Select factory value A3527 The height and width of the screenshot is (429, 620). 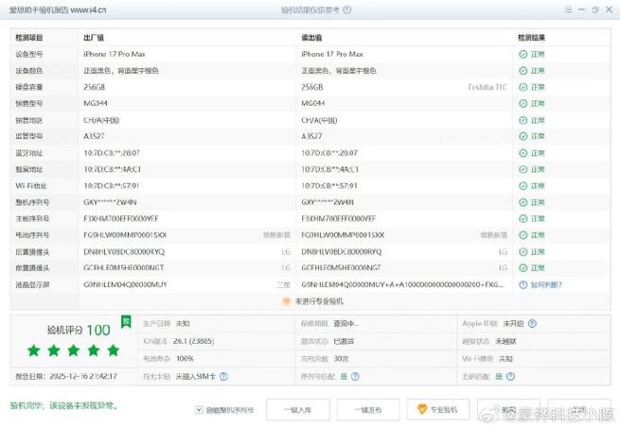[x=94, y=136]
